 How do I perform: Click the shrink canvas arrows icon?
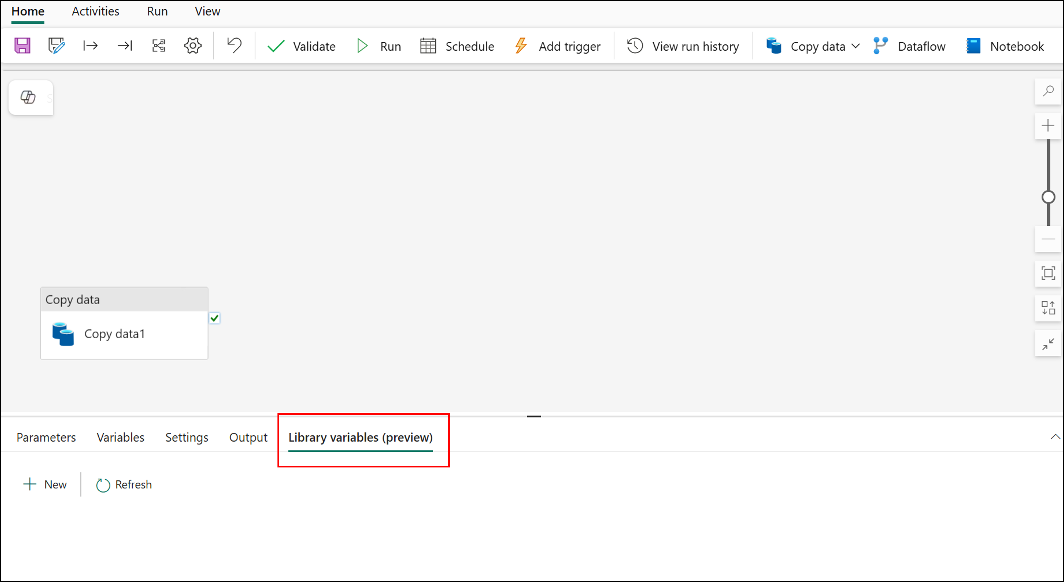(1048, 343)
